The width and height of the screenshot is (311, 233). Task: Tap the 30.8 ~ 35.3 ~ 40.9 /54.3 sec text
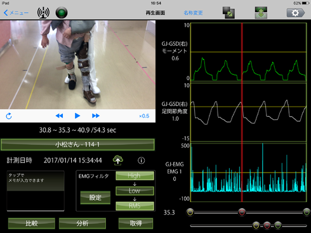coord(77,130)
